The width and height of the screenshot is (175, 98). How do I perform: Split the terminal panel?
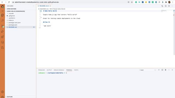click(x=162, y=70)
